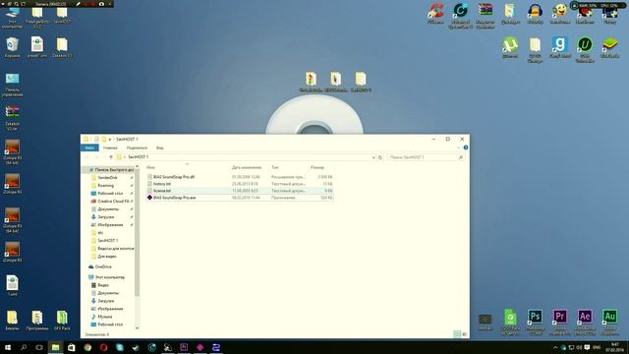Show hidden system tray icons chevron
Image resolution: width=629 pixels, height=354 pixels.
[x=555, y=347]
